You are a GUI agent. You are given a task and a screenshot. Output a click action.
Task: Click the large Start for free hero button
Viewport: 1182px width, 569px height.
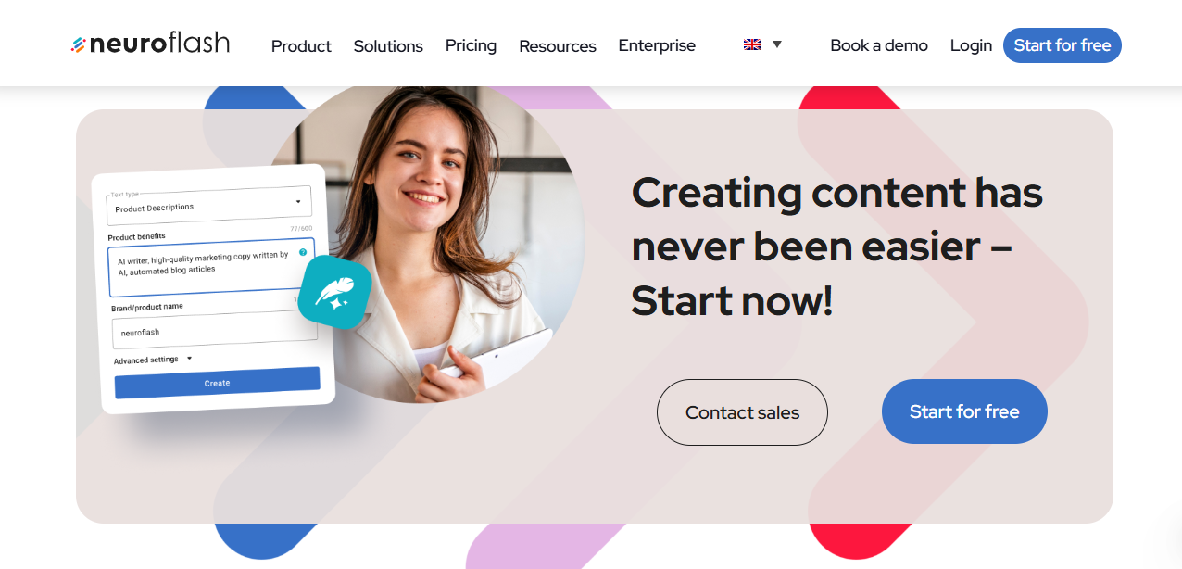click(964, 411)
